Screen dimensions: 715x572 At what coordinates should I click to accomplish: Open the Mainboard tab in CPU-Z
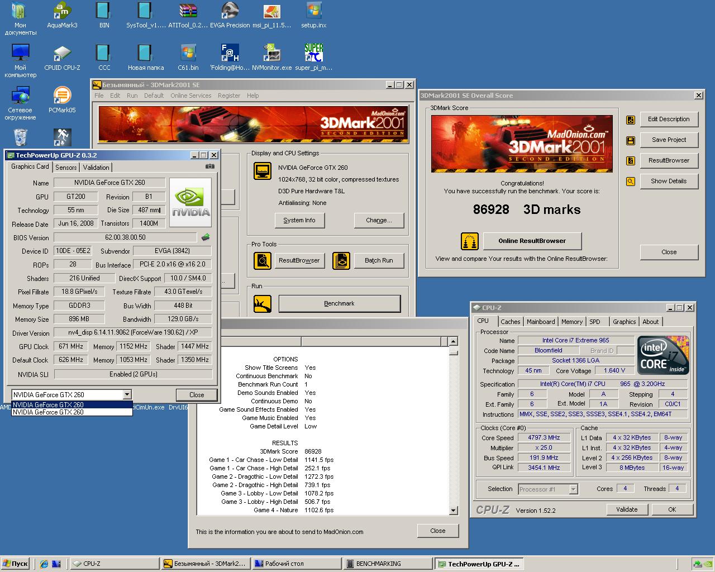pos(541,322)
